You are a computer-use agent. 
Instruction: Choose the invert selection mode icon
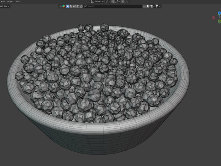click(78, 6)
